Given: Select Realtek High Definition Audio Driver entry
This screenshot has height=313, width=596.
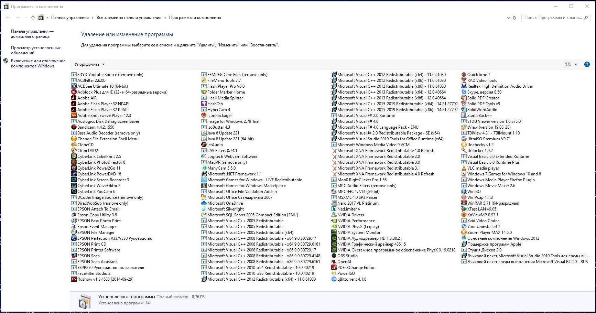Looking at the screenshot, I should pos(497,86).
